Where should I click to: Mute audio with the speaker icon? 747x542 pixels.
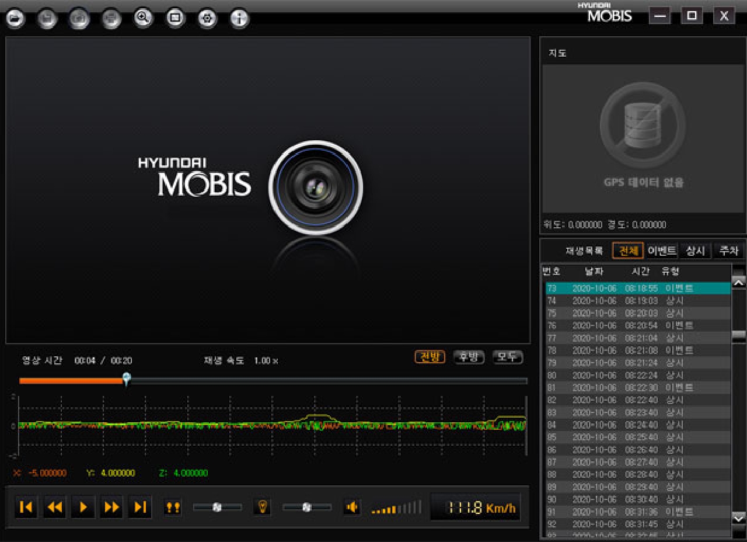352,507
